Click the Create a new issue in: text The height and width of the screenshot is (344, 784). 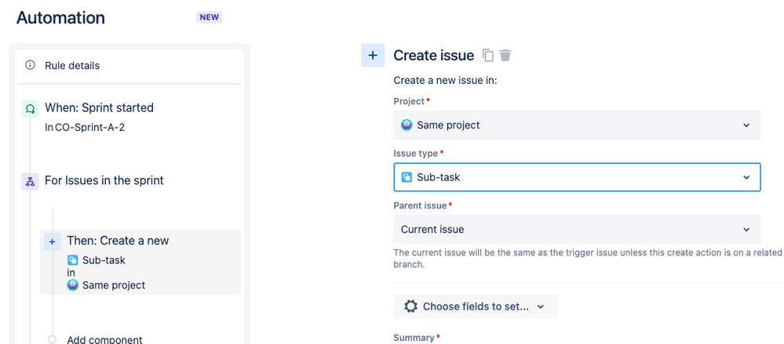pyautogui.click(x=445, y=81)
